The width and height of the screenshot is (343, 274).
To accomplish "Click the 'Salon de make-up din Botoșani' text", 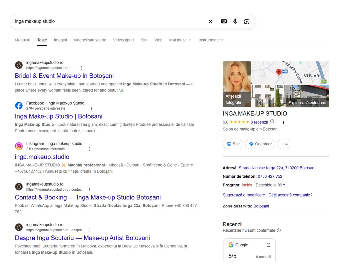I will [250, 129].
